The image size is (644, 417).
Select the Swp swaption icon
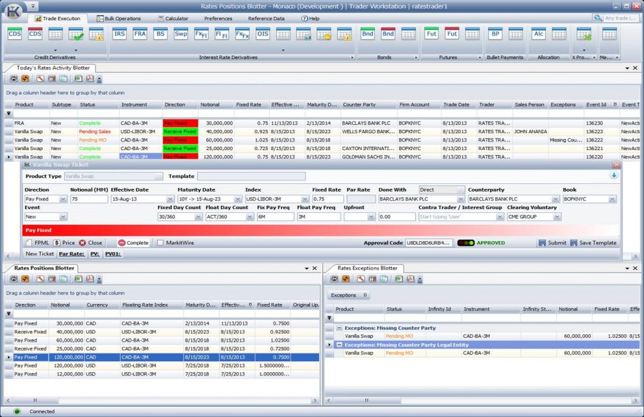pyautogui.click(x=181, y=34)
